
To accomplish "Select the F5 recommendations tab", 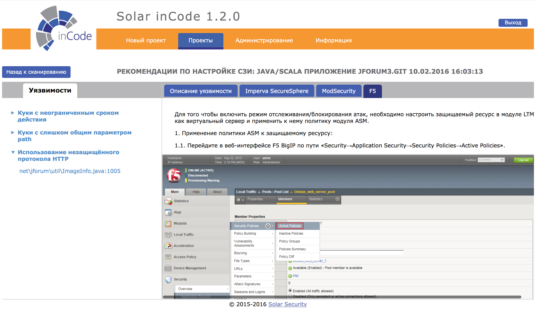I will click(372, 91).
